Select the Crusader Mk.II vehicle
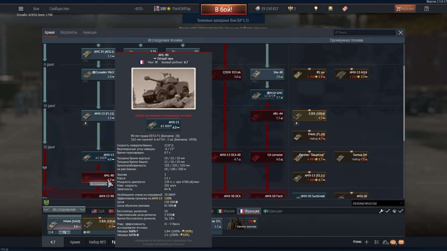Screen dimensions: 447x251 98,74
